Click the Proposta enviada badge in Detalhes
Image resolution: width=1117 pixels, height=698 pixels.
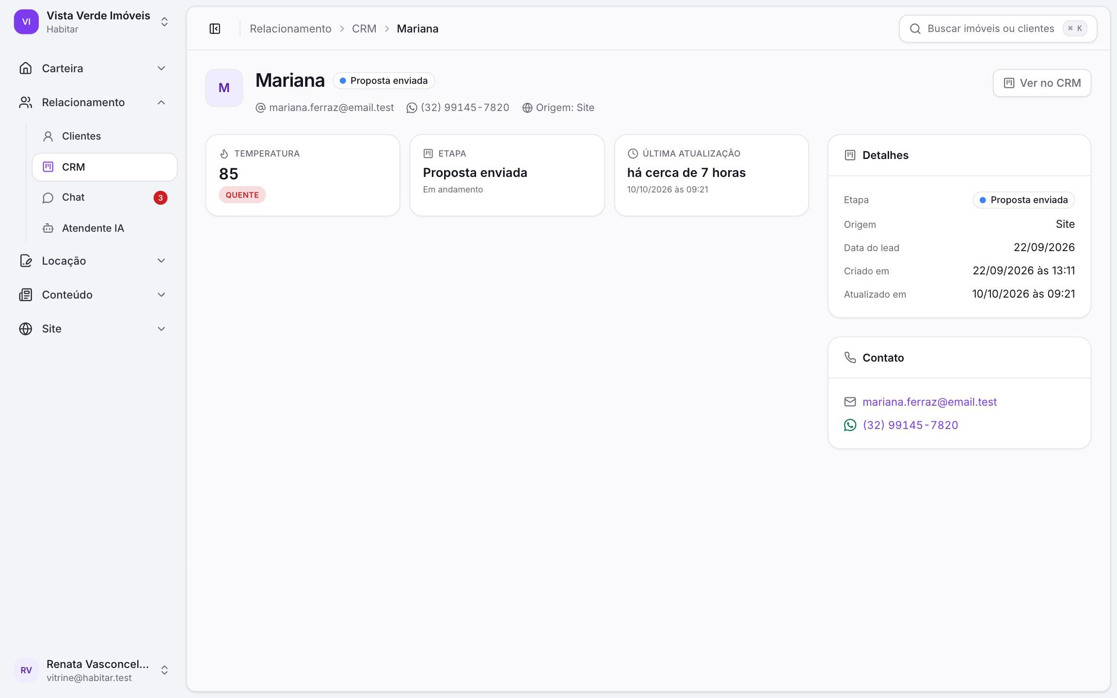tap(1023, 200)
